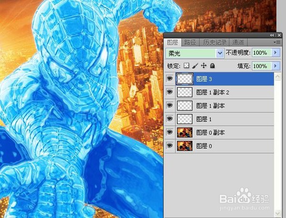Click layers list scroll down arrow
This screenshot has height=218, width=286.
coord(277,212)
